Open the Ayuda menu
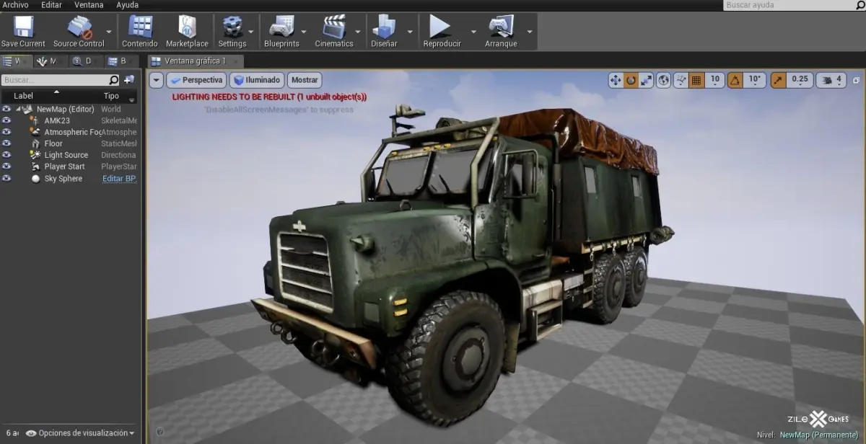 click(x=128, y=5)
